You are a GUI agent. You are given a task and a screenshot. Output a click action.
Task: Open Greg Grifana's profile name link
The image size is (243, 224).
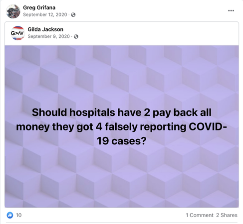click(x=39, y=7)
